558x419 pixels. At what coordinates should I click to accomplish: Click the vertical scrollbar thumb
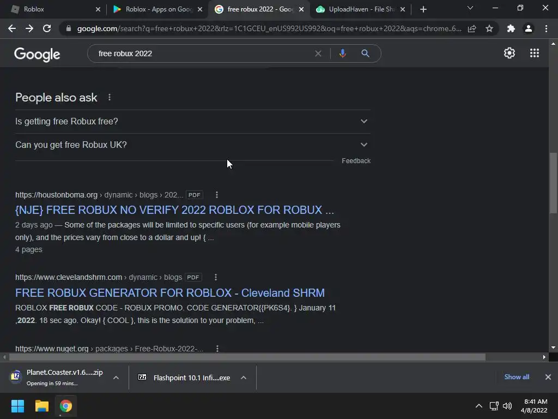click(553, 183)
